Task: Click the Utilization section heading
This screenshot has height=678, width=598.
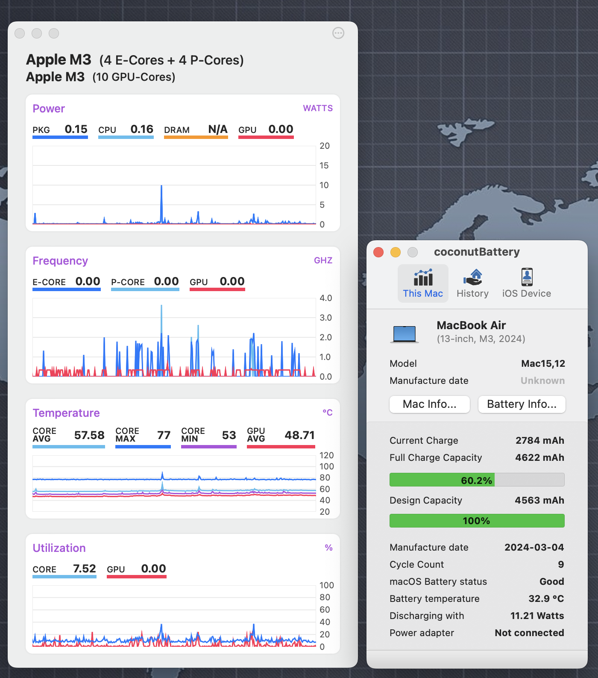Action: (59, 548)
